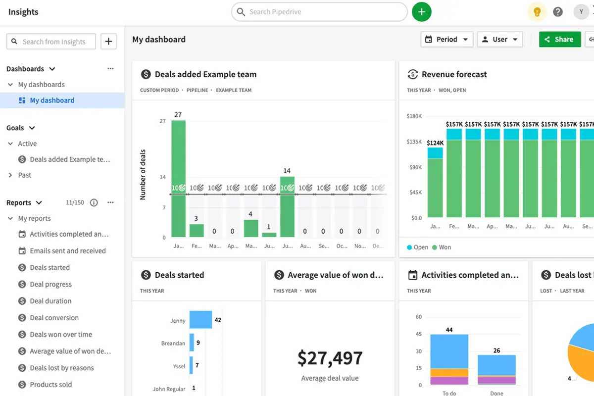594x396 pixels.
Task: Click the January bar showing 27 deals
Action: tap(178, 179)
